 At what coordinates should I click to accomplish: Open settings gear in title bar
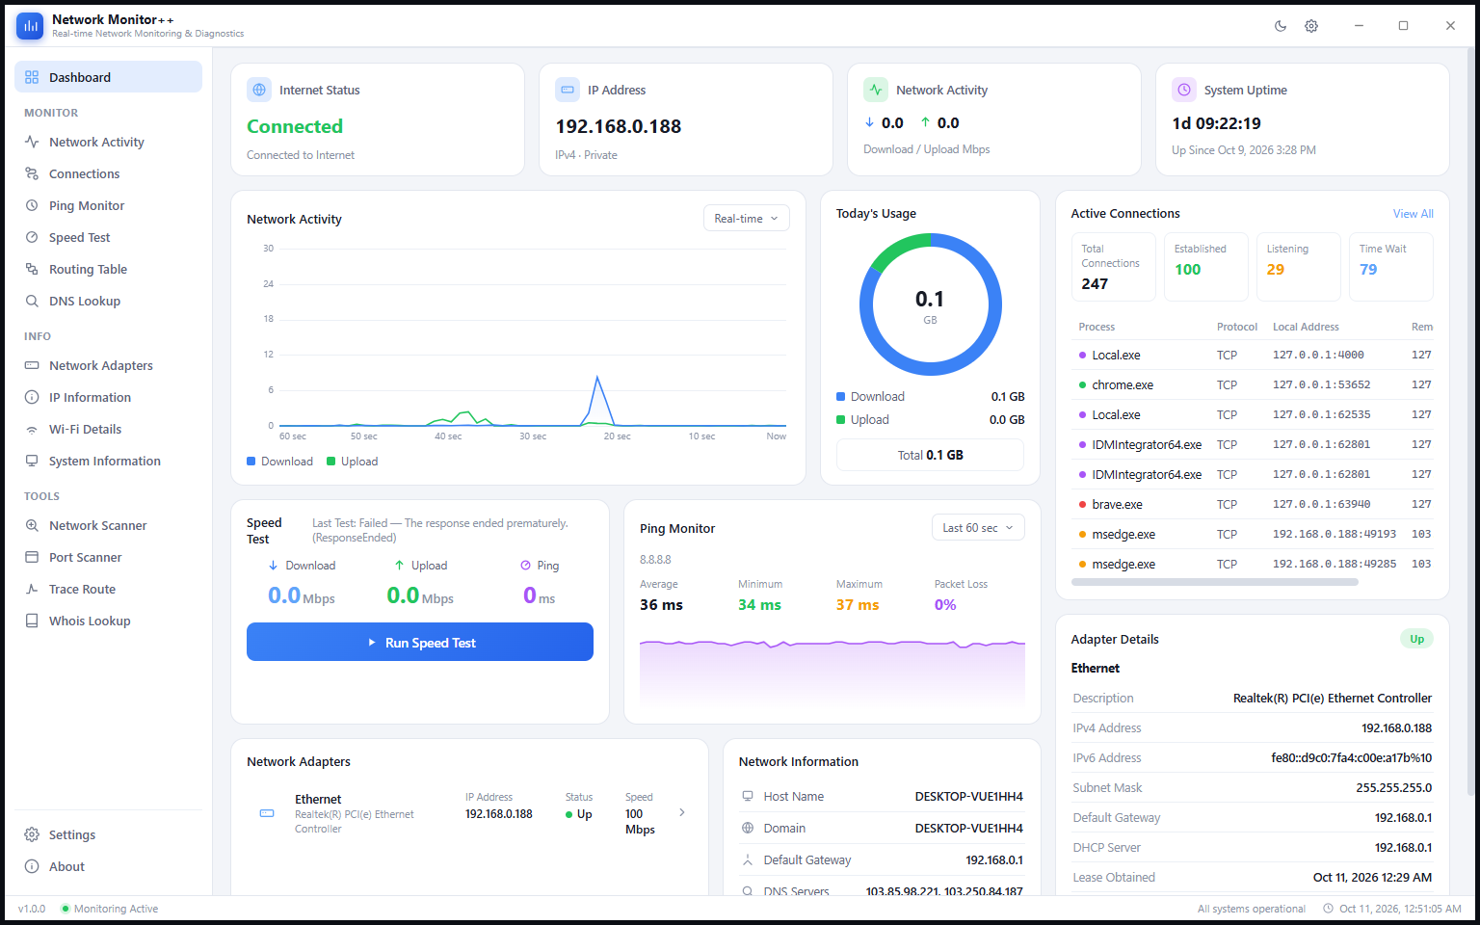(x=1311, y=26)
